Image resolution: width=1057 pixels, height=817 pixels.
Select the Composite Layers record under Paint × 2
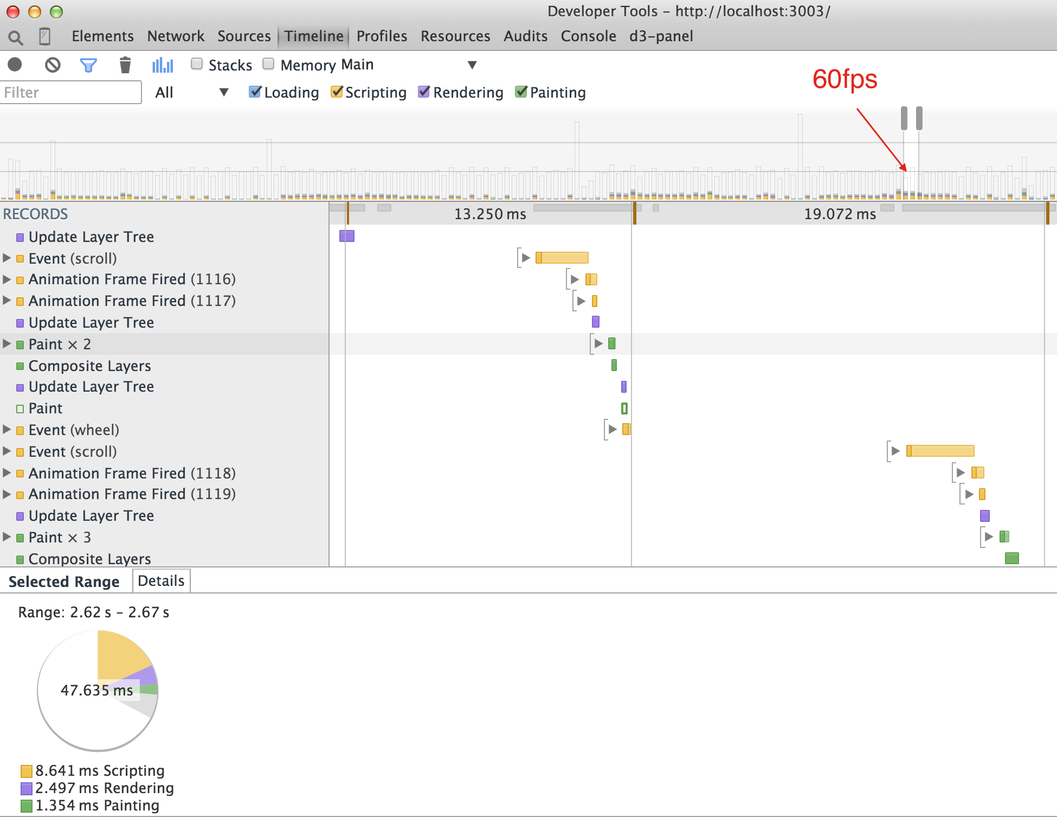[89, 366]
